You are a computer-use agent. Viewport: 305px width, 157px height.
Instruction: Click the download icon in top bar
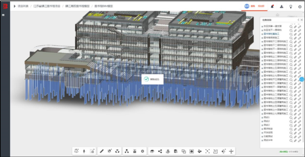[282, 6]
